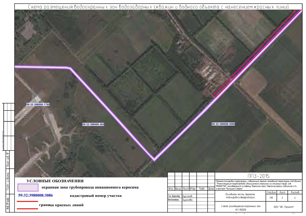The width and height of the screenshot is (306, 216).
Task: Click the 'Ген. директор' row label
Action: pyautogui.click(x=174, y=196)
